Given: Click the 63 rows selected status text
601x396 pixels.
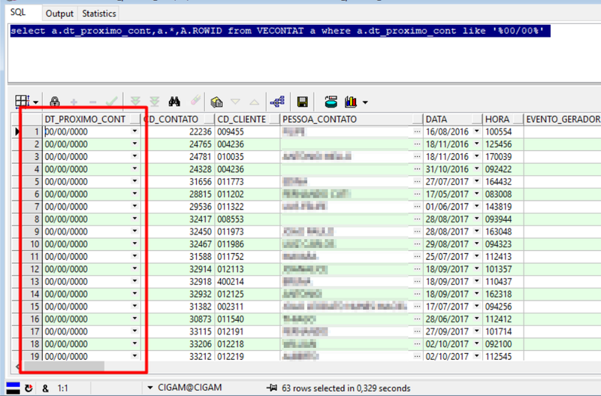Looking at the screenshot, I should coord(346,388).
